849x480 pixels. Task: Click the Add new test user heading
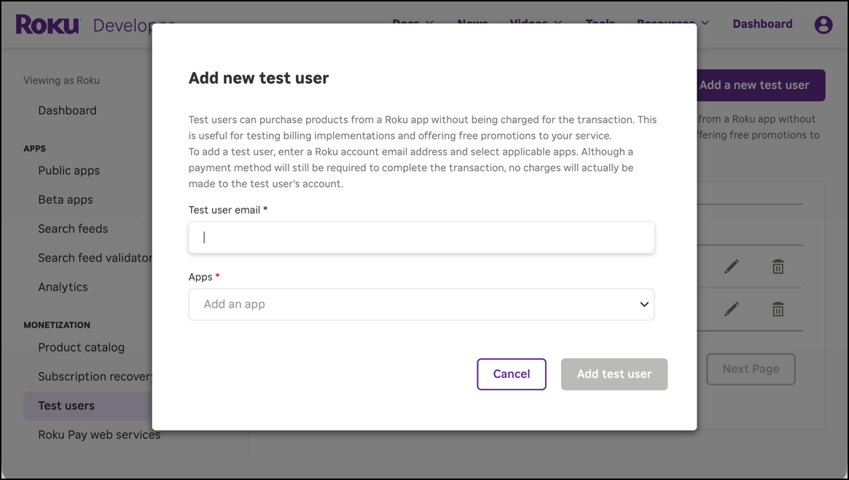pos(258,78)
